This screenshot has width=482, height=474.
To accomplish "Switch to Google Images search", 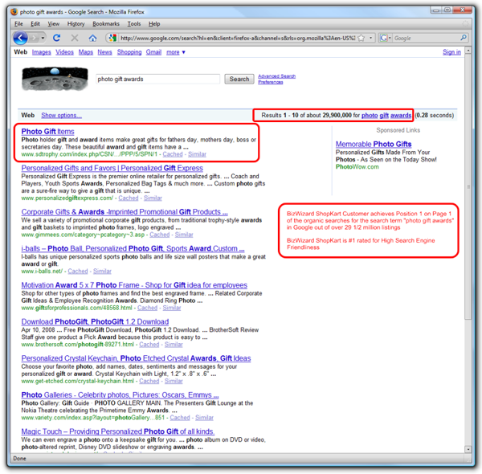I will coord(42,52).
